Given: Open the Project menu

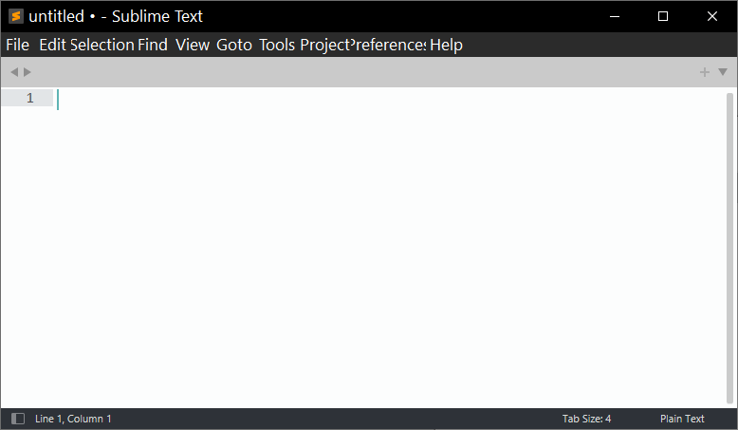Looking at the screenshot, I should click(324, 45).
